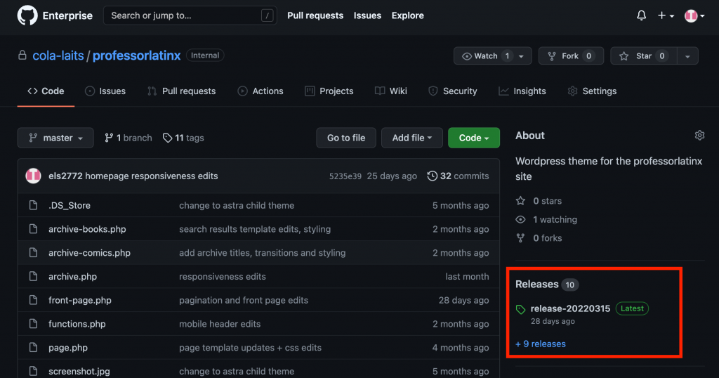View the 32 commits history

pos(458,176)
